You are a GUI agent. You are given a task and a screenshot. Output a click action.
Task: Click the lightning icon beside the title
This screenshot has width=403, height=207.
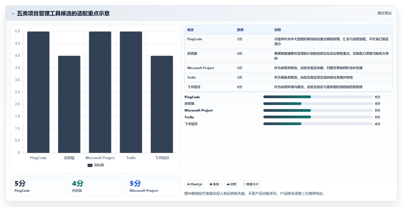[x=13, y=14]
